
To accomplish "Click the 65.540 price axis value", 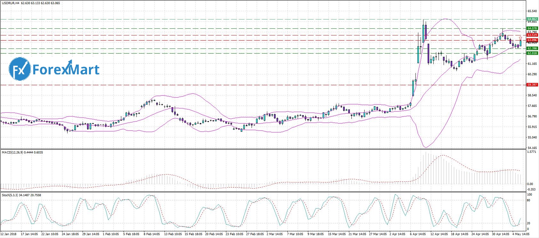I will [x=532, y=11].
